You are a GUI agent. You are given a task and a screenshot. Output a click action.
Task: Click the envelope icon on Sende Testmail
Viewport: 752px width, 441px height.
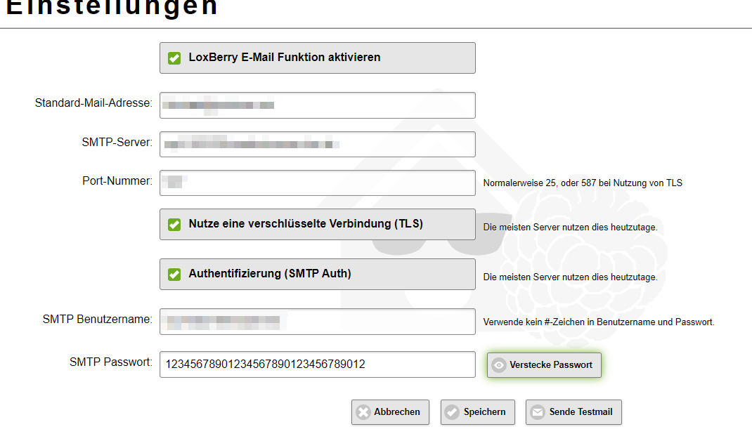coord(538,412)
